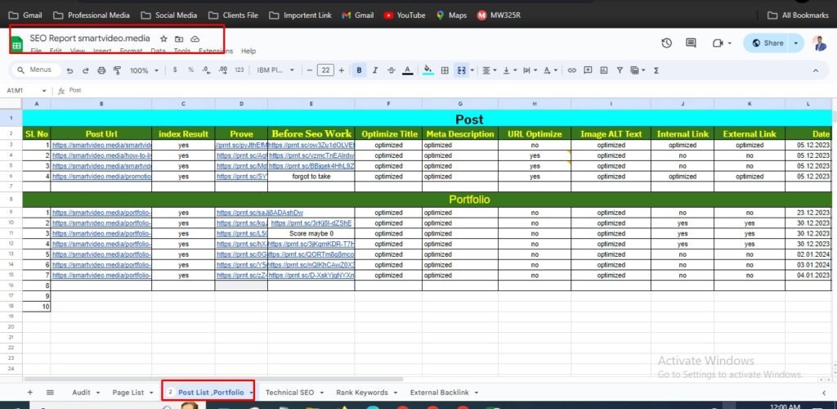Open the YouTube bookmark

tap(405, 15)
